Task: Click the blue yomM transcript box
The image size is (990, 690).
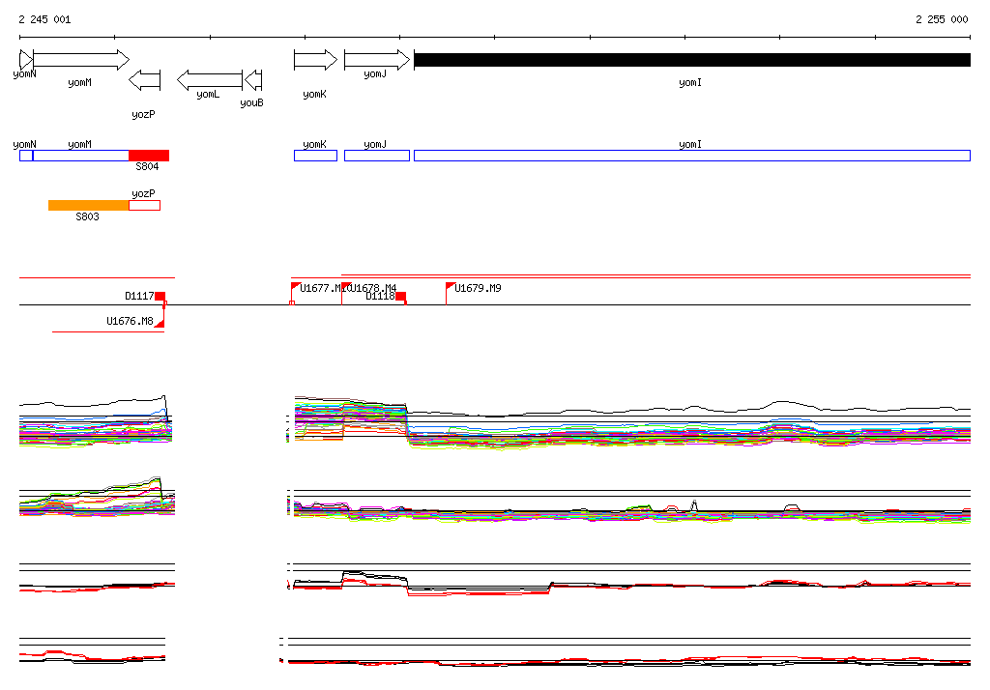Action: pos(81,156)
